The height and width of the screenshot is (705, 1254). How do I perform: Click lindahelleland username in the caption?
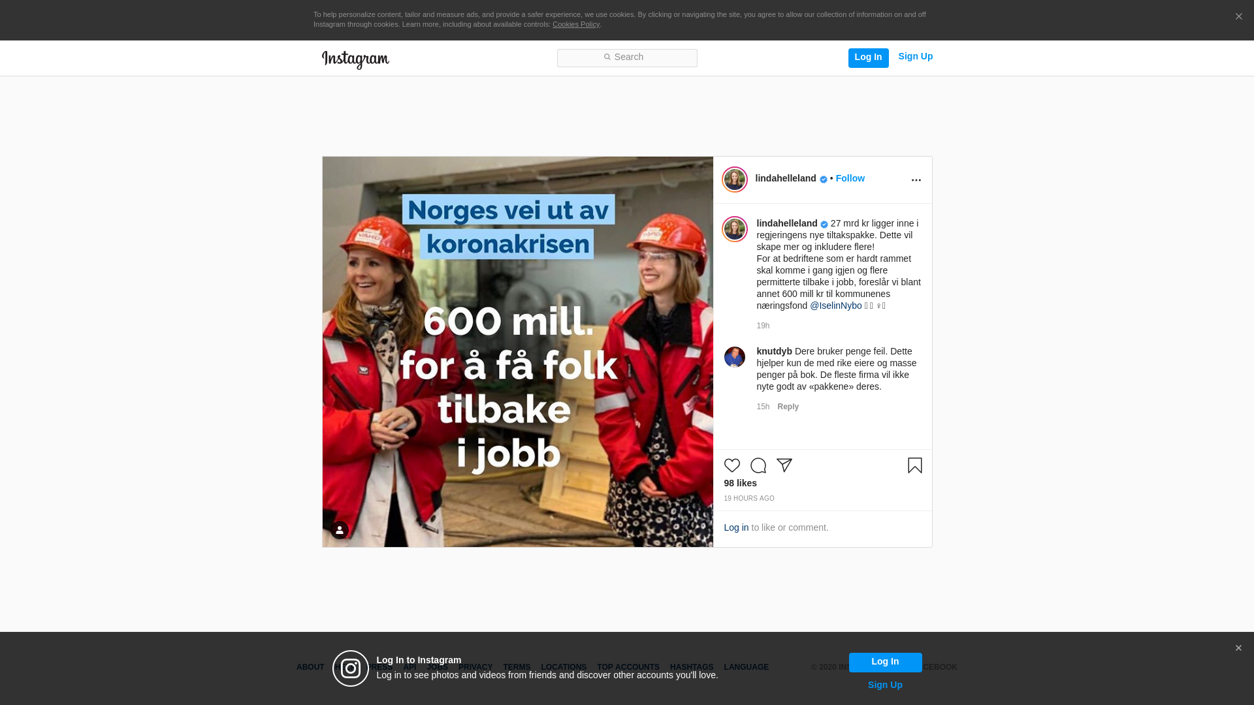[787, 223]
